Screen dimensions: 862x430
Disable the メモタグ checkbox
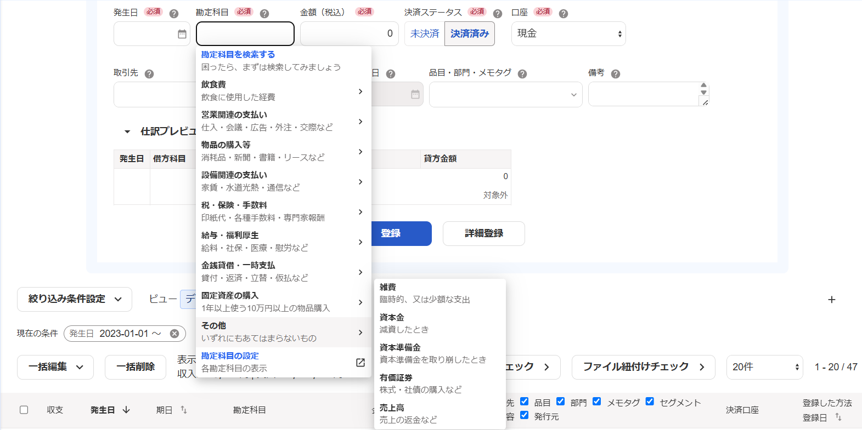coord(597,402)
